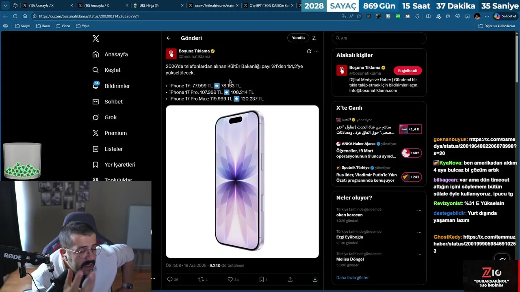The width and height of the screenshot is (520, 292).
Task: Click the read aloud icon in the address bar
Action: (x=351, y=16)
